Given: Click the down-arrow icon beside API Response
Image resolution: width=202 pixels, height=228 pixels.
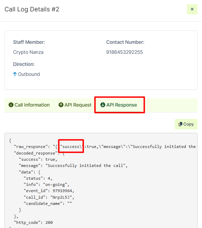Looking at the screenshot, I should (103, 105).
